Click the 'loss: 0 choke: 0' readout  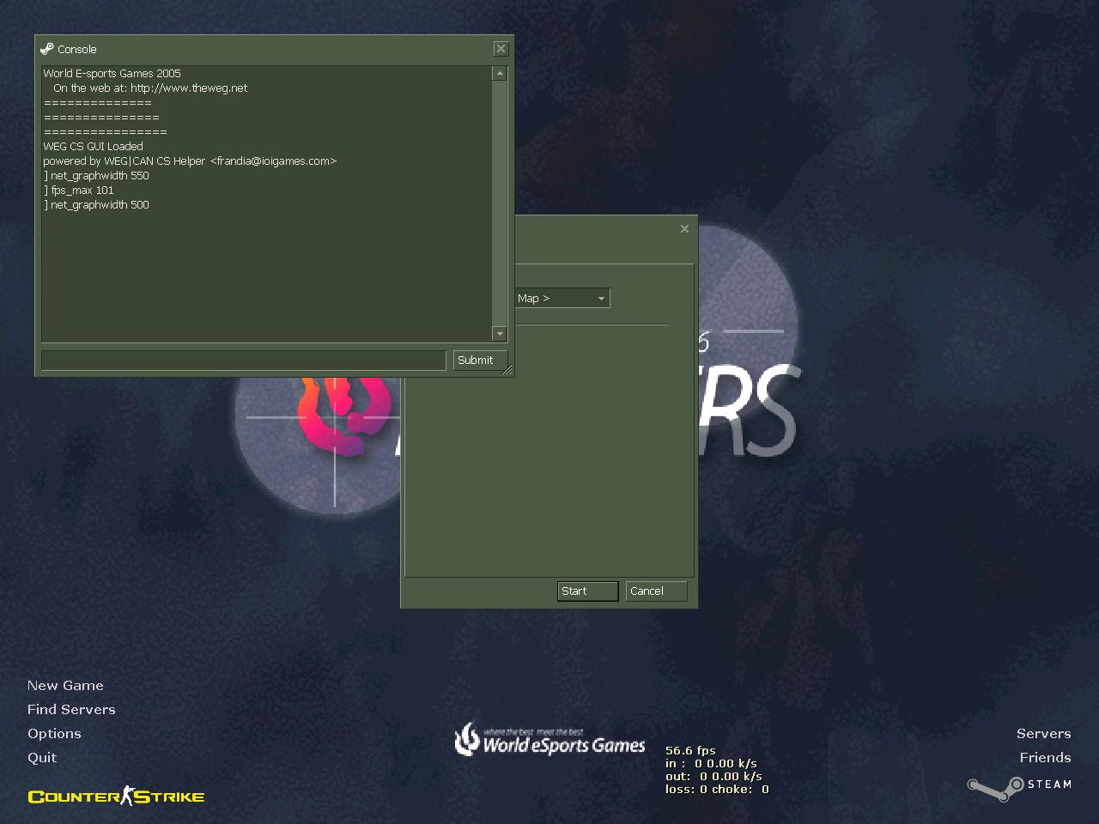717,789
